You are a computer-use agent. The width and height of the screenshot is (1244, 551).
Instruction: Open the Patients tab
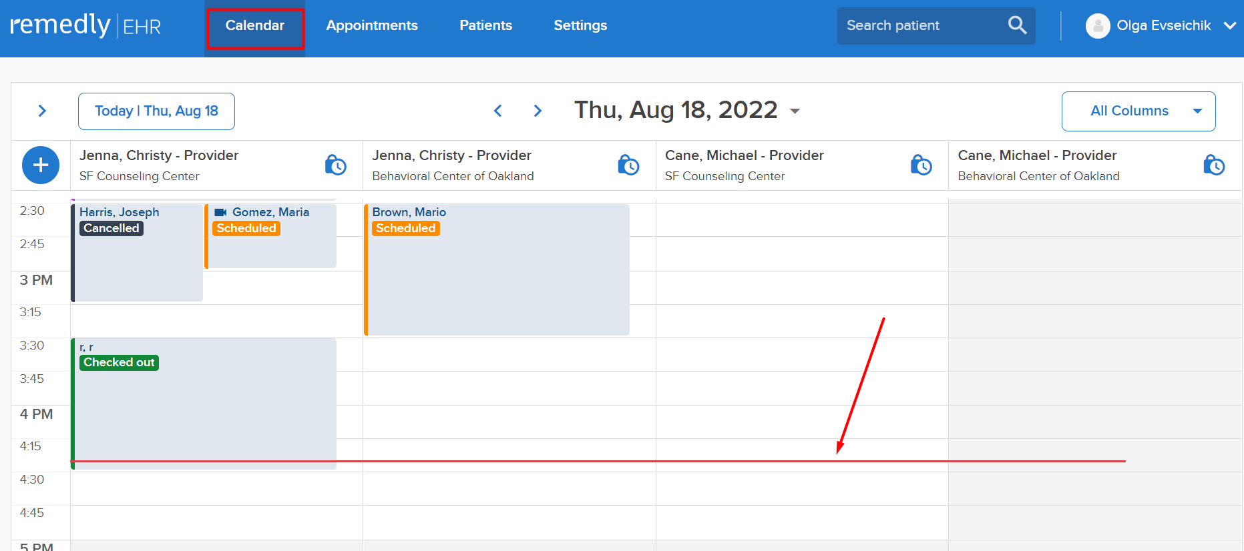pyautogui.click(x=485, y=25)
